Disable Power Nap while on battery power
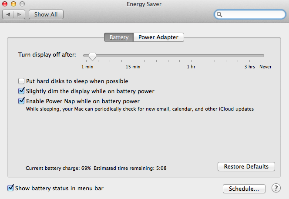The height and width of the screenshot is (199, 289). pyautogui.click(x=21, y=101)
